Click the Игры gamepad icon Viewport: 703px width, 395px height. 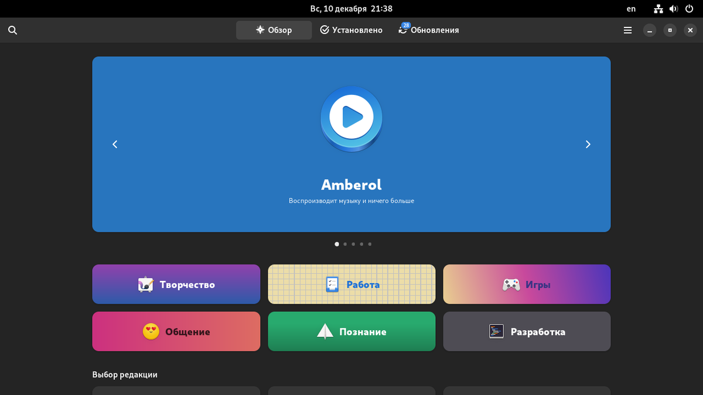[511, 284]
